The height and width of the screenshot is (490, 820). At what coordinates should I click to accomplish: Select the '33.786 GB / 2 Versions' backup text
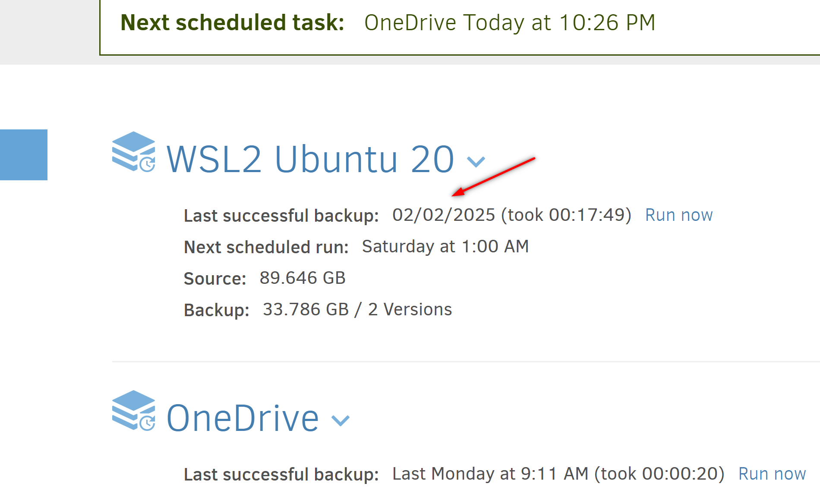click(x=357, y=309)
